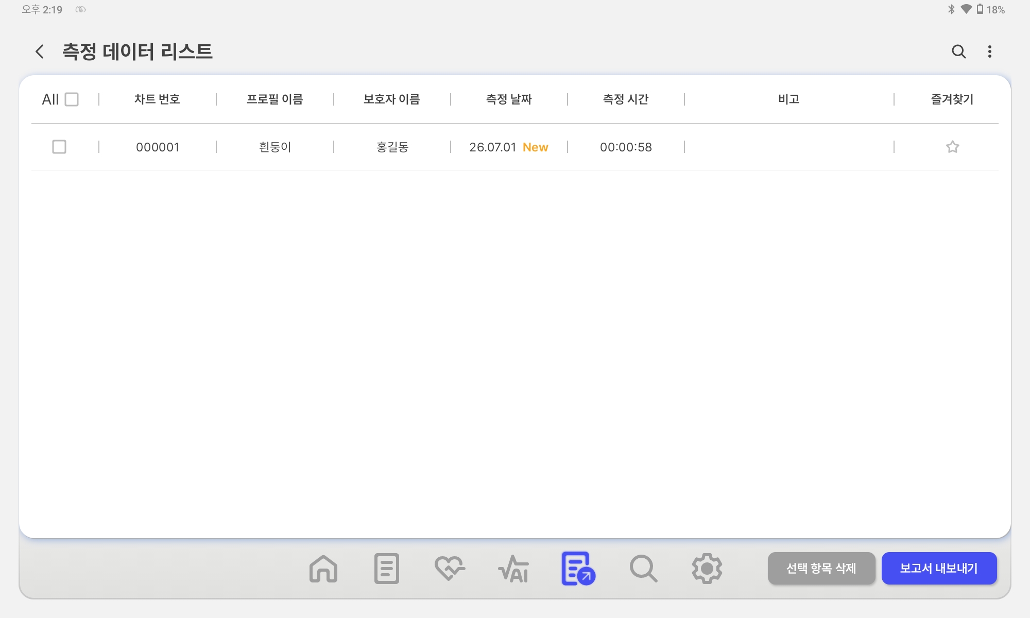Tap the Bluetooth status icon
The width and height of the screenshot is (1030, 618).
tap(951, 9)
